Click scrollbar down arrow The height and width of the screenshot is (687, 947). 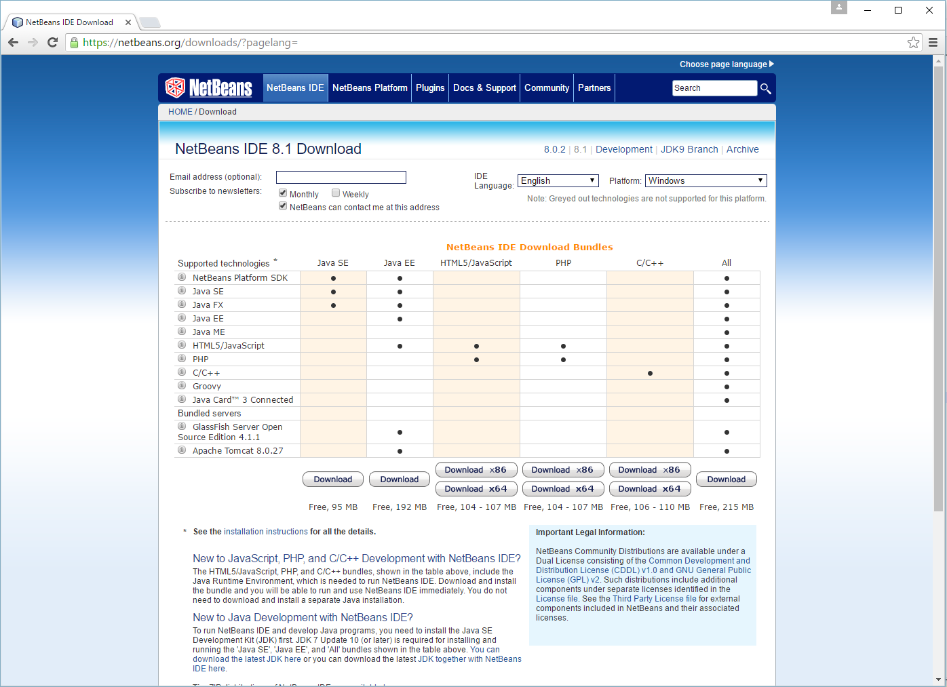pyautogui.click(x=939, y=680)
